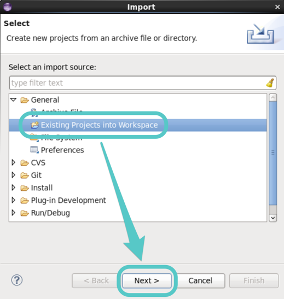The width and height of the screenshot is (284, 299).
Task: Expand the Run/Debug category
Action: [x=13, y=213]
